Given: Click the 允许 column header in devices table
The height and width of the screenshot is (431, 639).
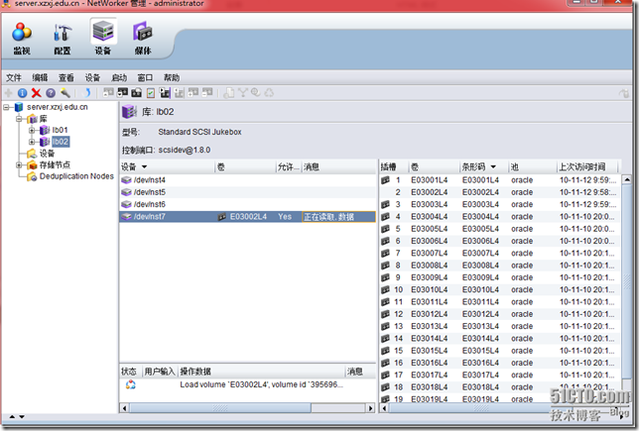Looking at the screenshot, I should click(x=289, y=166).
